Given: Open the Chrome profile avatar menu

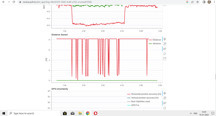Looking at the screenshot, I should point(209,2).
